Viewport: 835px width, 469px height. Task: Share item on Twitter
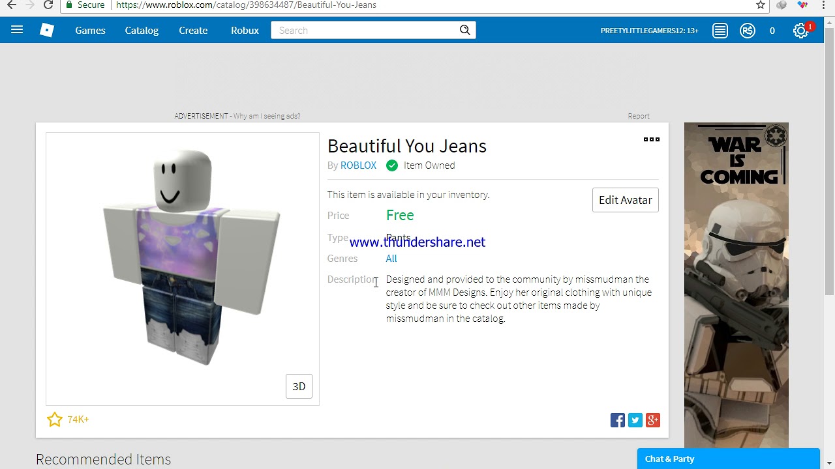[635, 420]
